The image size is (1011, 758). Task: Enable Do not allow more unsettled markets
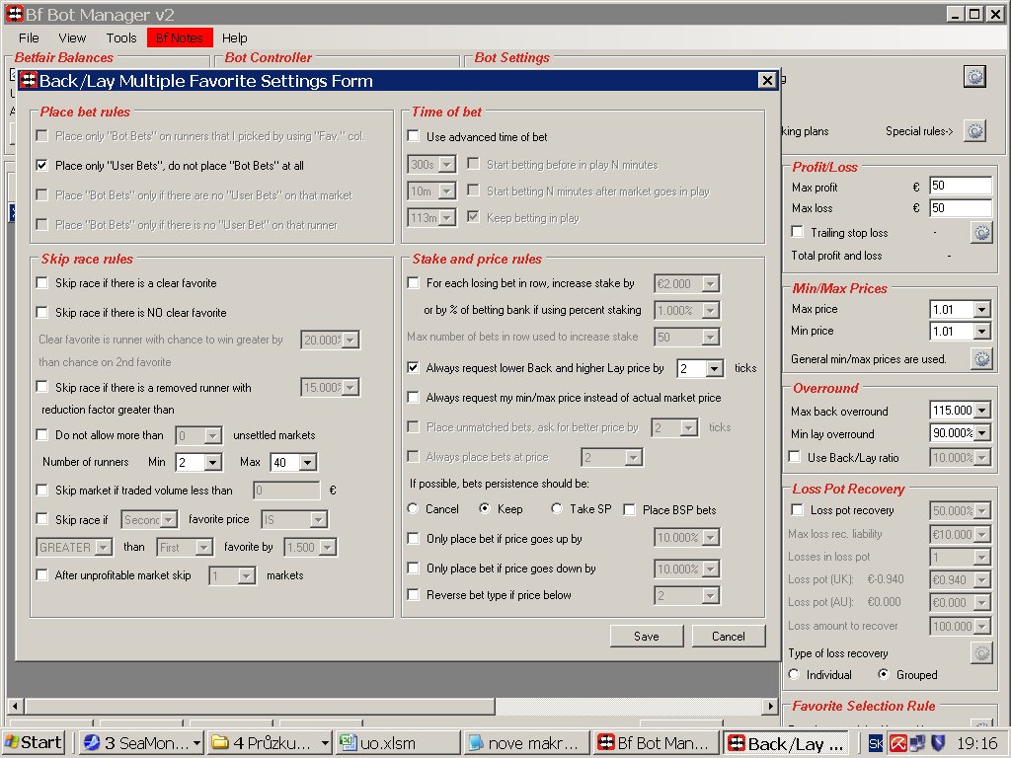41,435
